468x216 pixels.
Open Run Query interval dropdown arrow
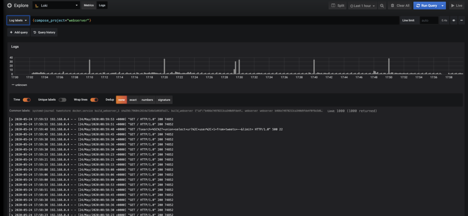pyautogui.click(x=443, y=6)
